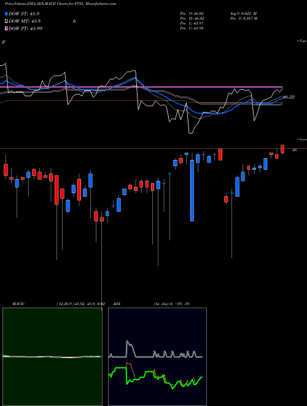
Task: Click the 46 price level label
Action: (294, 149)
